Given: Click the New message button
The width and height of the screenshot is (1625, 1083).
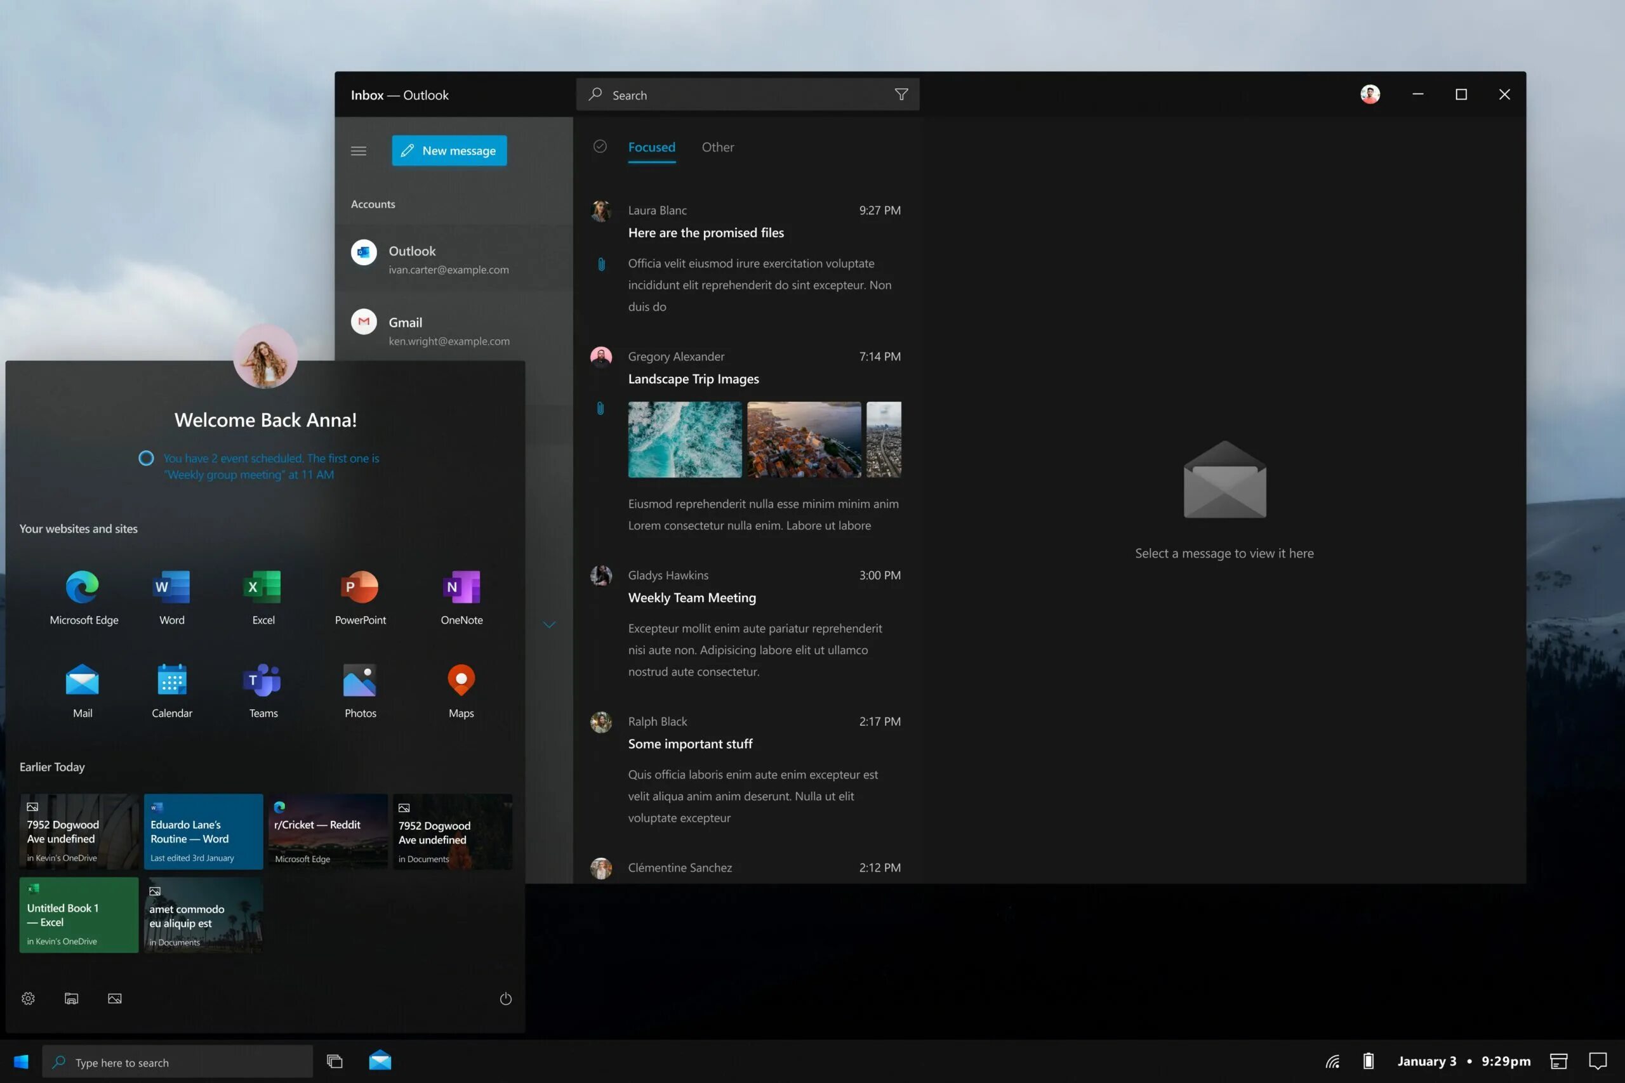Looking at the screenshot, I should (x=449, y=150).
